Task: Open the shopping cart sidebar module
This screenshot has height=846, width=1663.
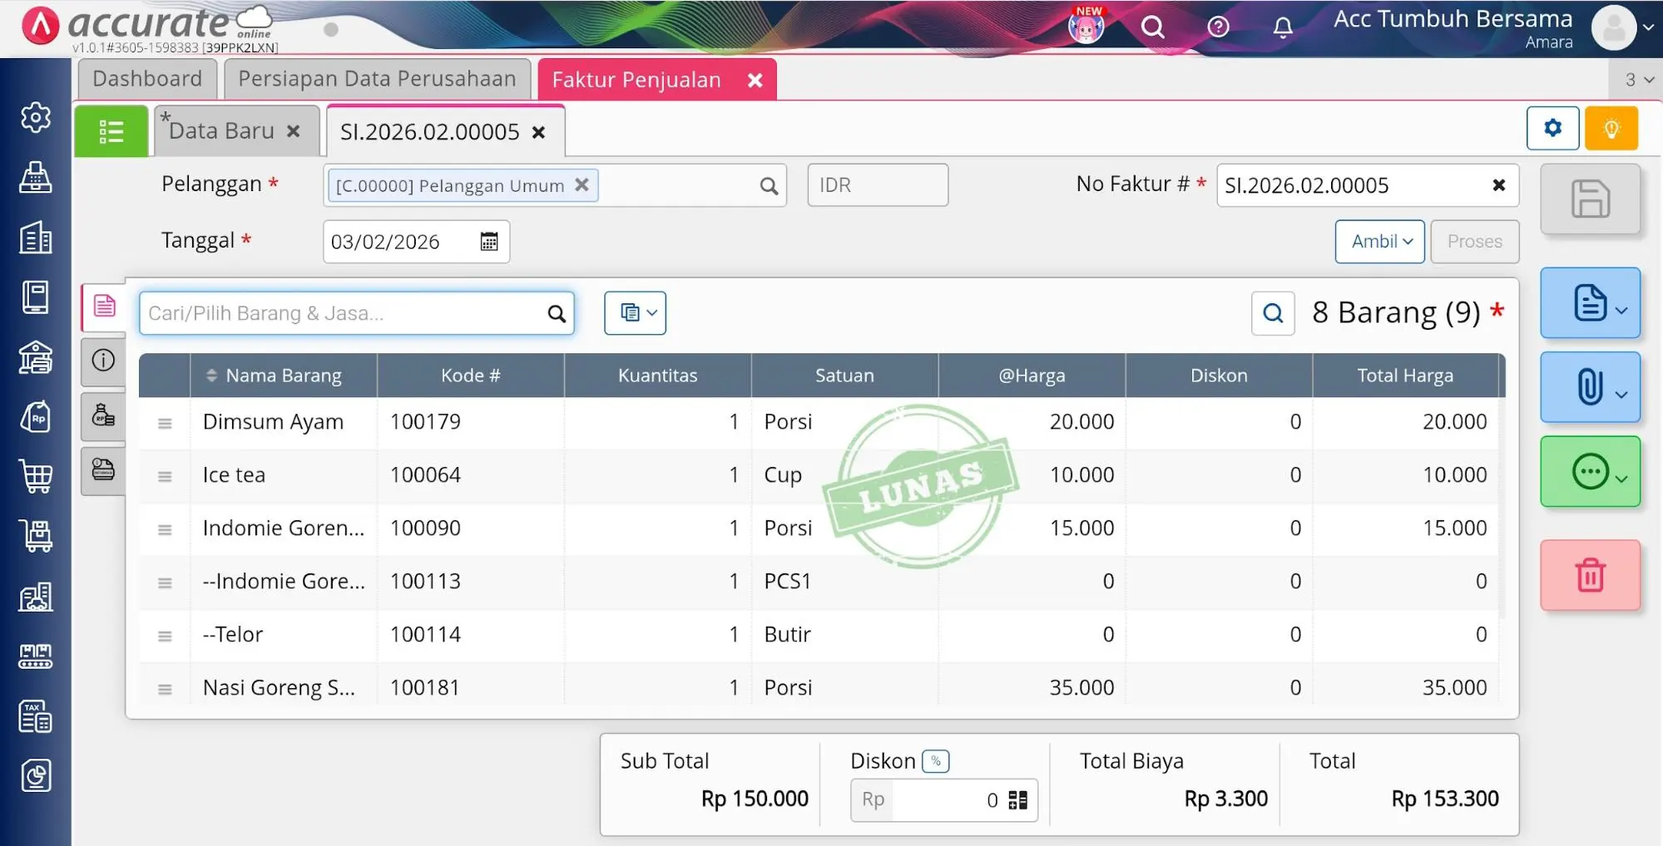Action: 36,477
